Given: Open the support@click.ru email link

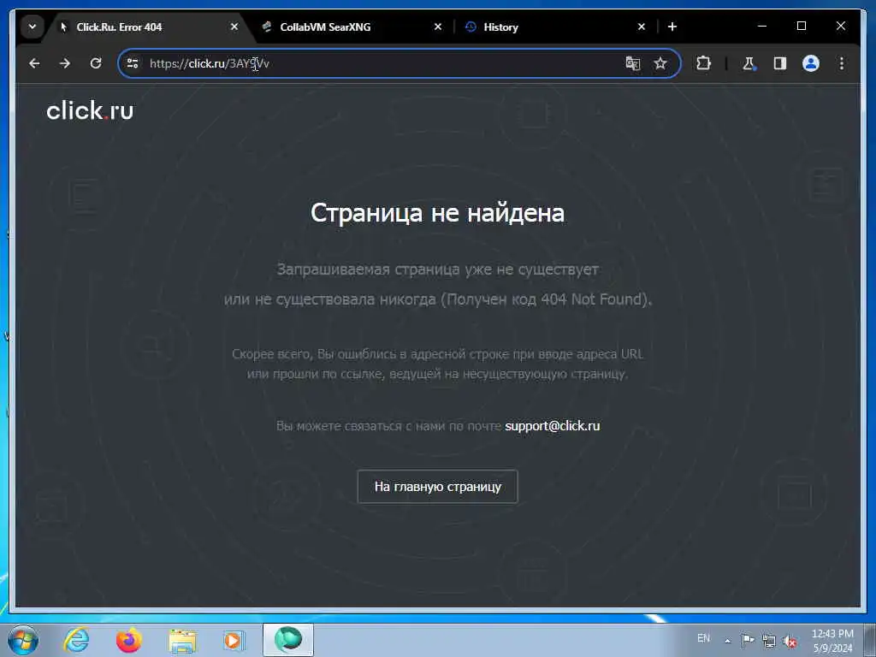Looking at the screenshot, I should (552, 426).
